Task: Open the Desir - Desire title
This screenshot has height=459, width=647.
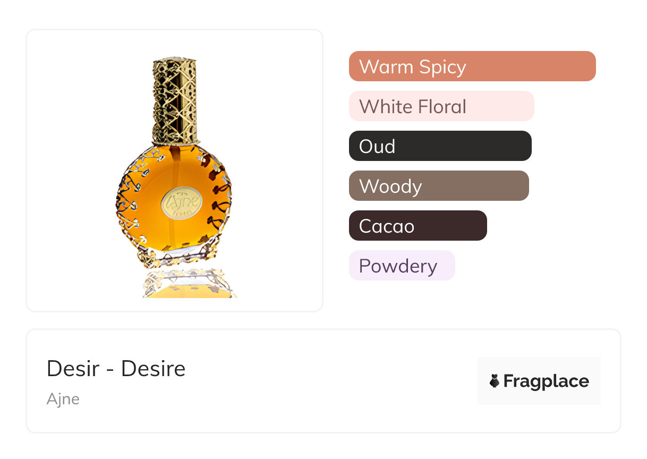Action: [x=116, y=369]
